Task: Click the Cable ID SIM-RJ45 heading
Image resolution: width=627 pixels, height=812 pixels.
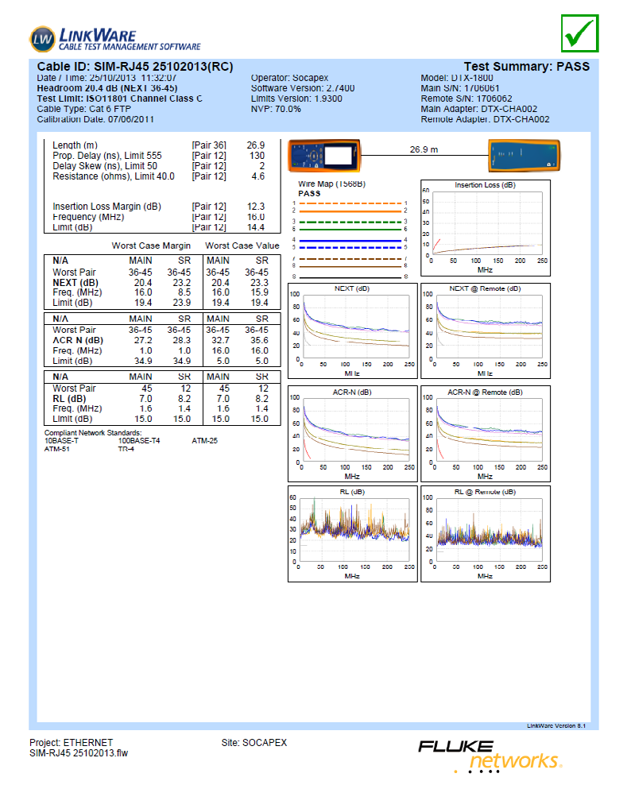Action: [135, 67]
